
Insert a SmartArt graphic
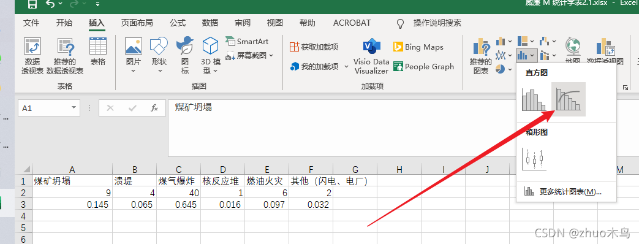(x=247, y=42)
